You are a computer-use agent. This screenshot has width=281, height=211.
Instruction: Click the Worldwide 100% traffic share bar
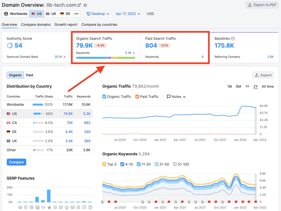tap(38, 105)
